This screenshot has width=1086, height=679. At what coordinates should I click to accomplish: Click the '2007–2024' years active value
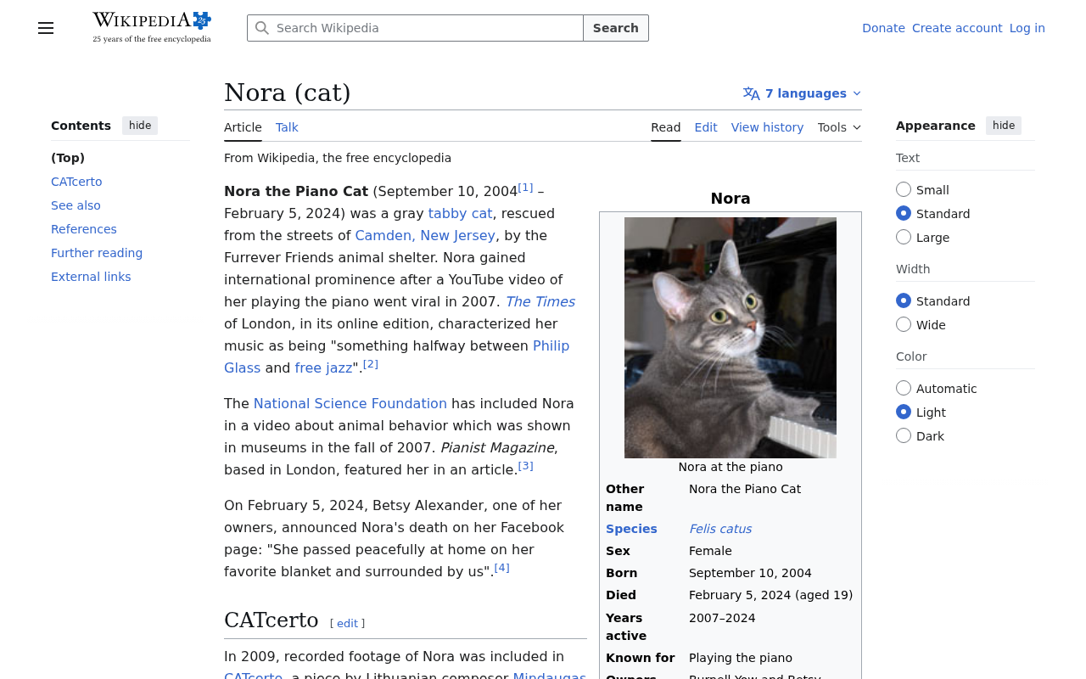(722, 618)
